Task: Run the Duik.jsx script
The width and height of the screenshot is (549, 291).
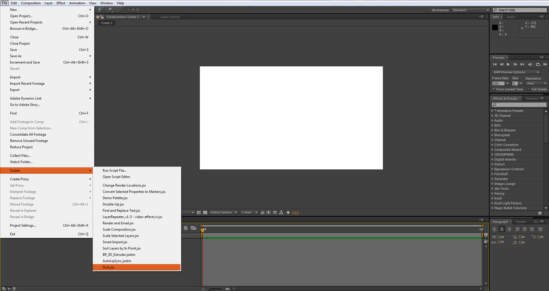Action: (x=137, y=267)
